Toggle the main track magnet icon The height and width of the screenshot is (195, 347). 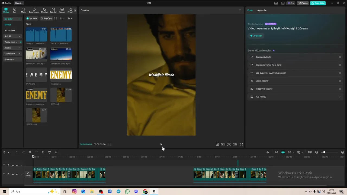(x=276, y=152)
